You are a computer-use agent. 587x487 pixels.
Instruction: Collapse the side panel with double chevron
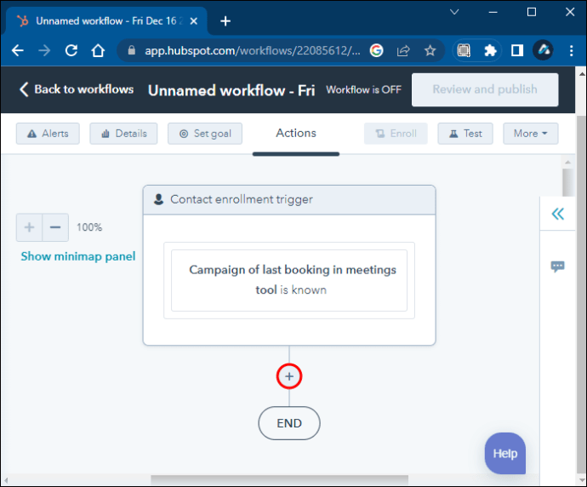pos(557,214)
